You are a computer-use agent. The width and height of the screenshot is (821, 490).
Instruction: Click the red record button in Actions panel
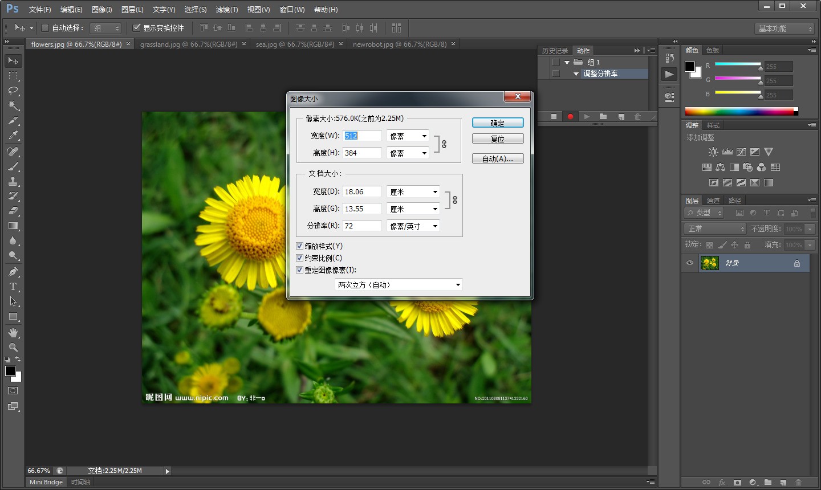[x=570, y=117]
